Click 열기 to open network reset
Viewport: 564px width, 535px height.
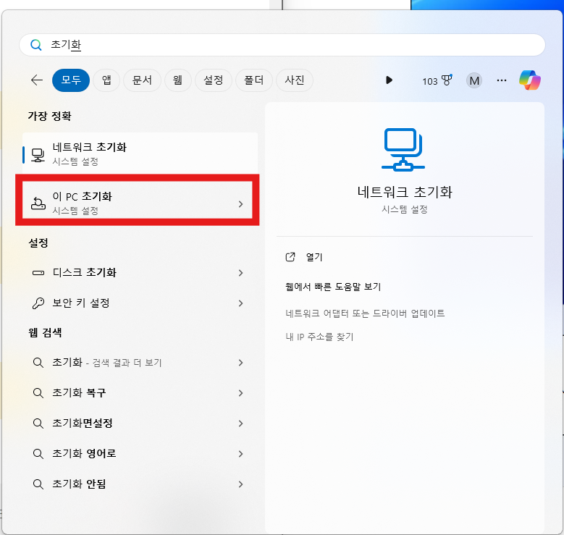pyautogui.click(x=314, y=257)
